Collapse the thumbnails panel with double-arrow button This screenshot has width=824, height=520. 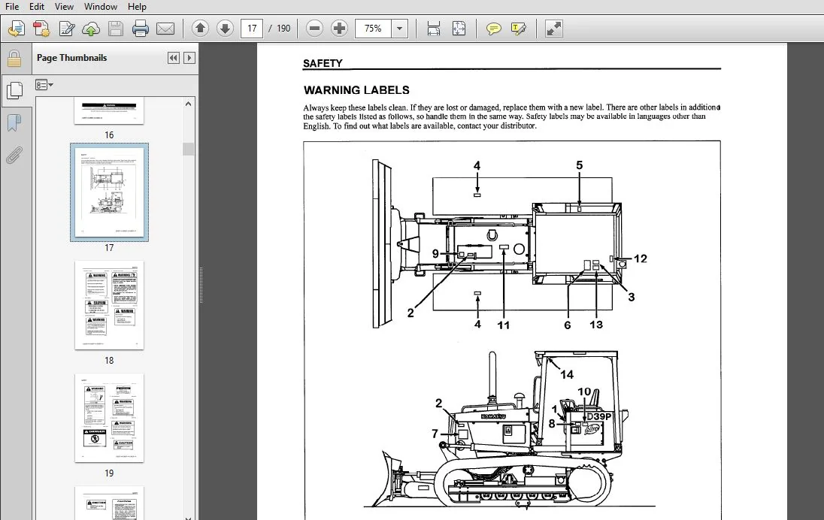tap(174, 58)
